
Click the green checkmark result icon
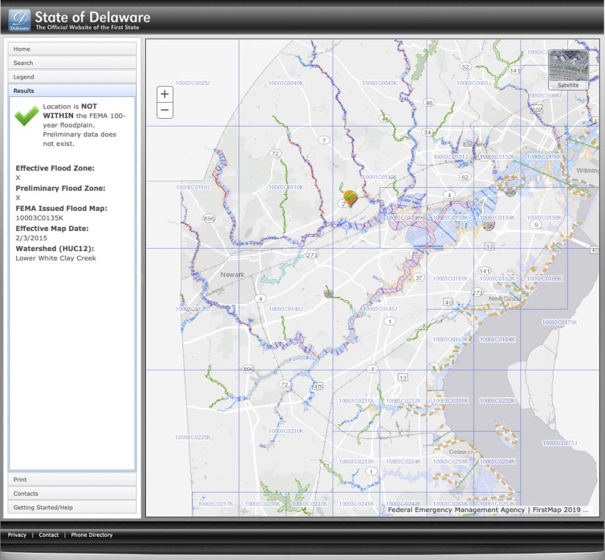(27, 116)
